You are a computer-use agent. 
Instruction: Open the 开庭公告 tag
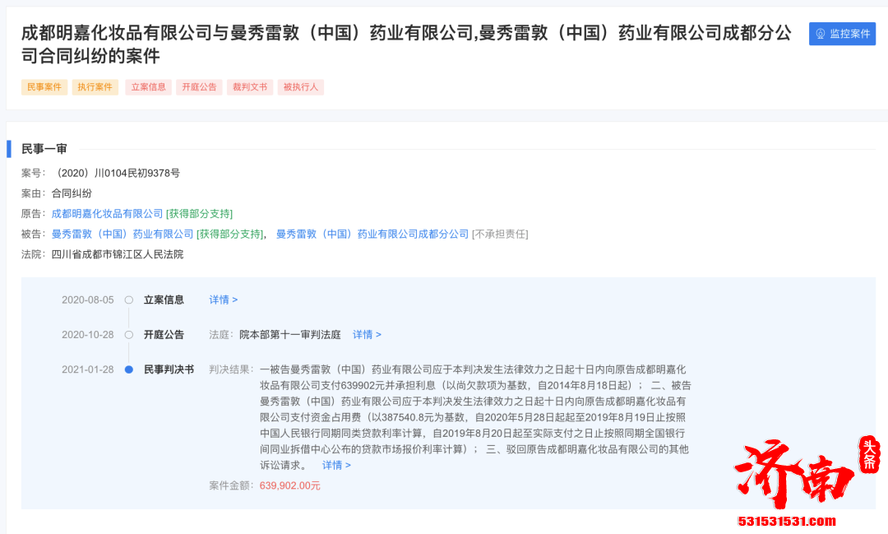(x=199, y=86)
